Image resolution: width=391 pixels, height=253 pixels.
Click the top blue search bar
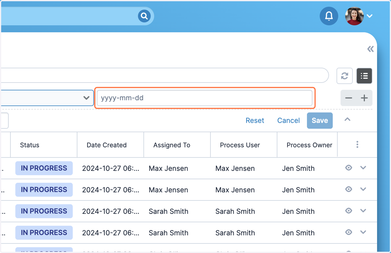(77, 16)
